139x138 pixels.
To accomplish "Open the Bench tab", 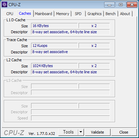I will tap(111, 14).
